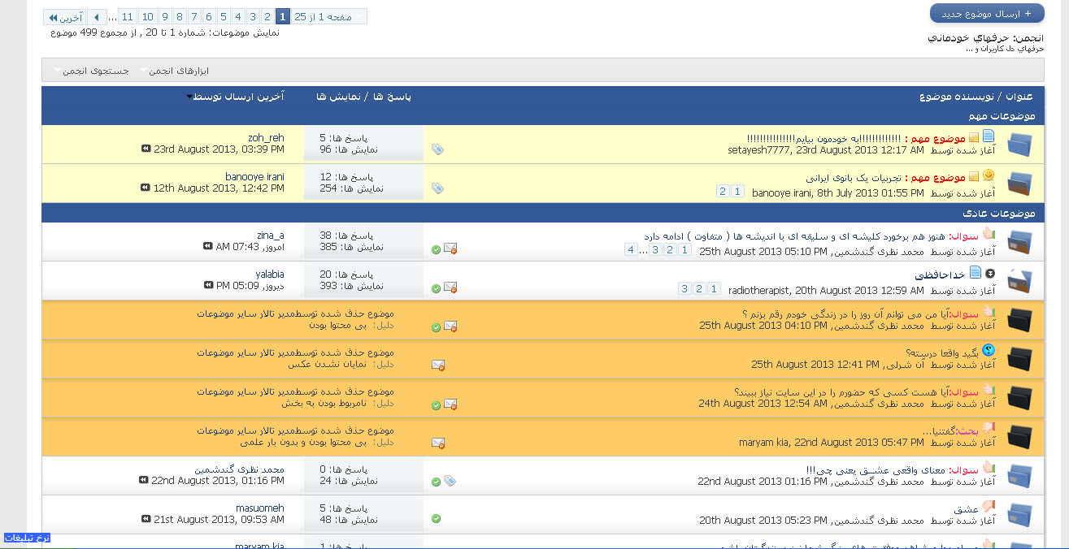Click the tag icon in the banooye irani row
This screenshot has height=549, width=1069.
point(437,188)
